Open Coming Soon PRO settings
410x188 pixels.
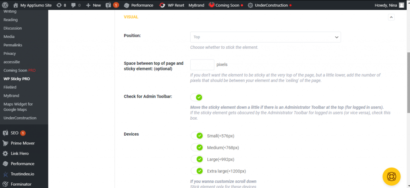click(x=20, y=70)
